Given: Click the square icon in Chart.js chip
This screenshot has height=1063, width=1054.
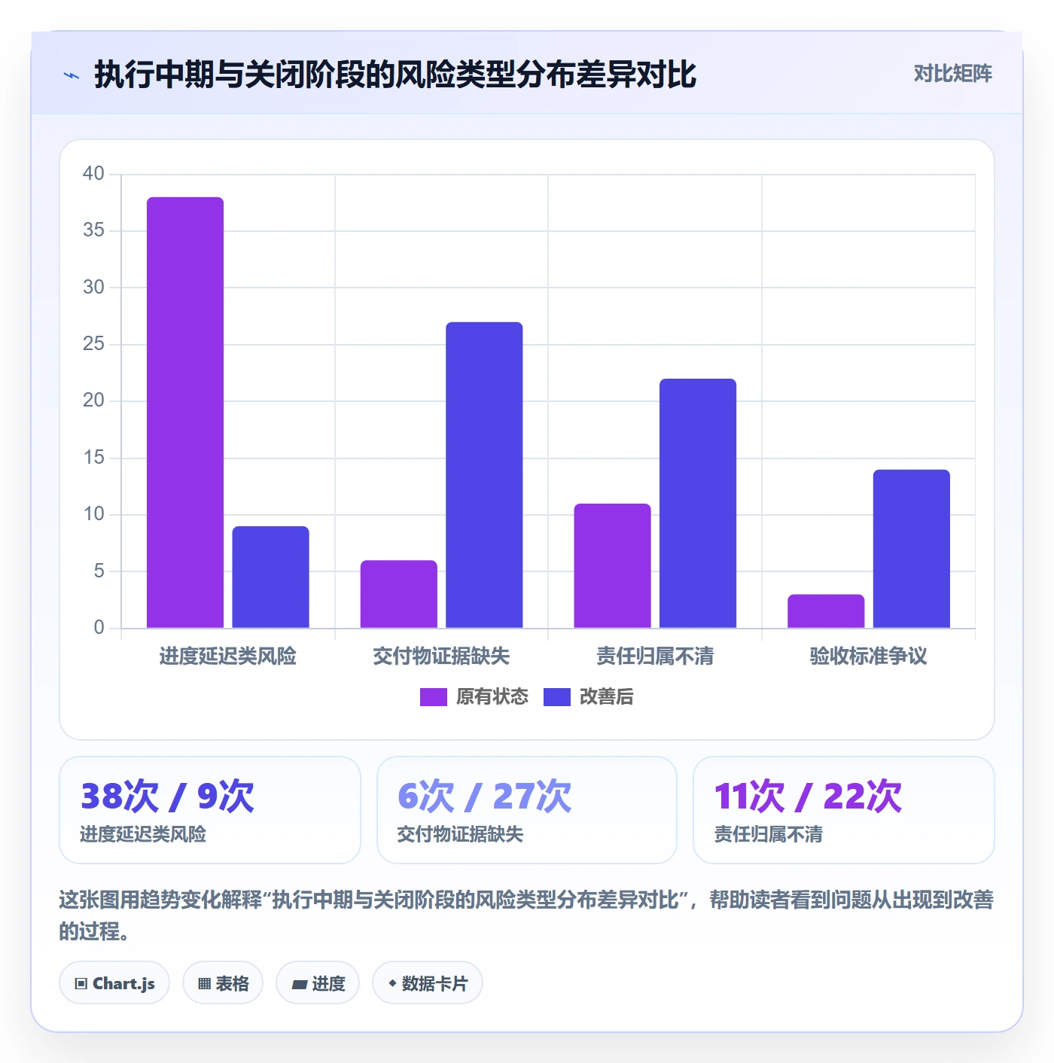Looking at the screenshot, I should click(81, 984).
